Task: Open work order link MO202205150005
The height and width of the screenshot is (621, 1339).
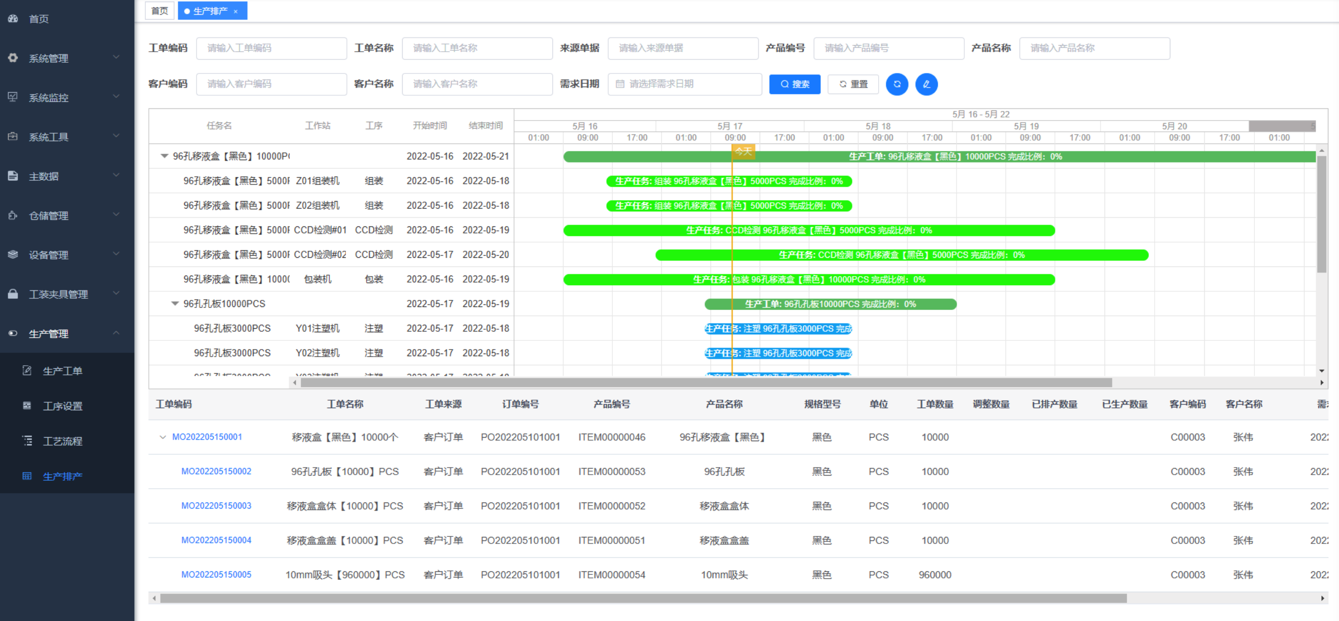Action: (x=216, y=574)
